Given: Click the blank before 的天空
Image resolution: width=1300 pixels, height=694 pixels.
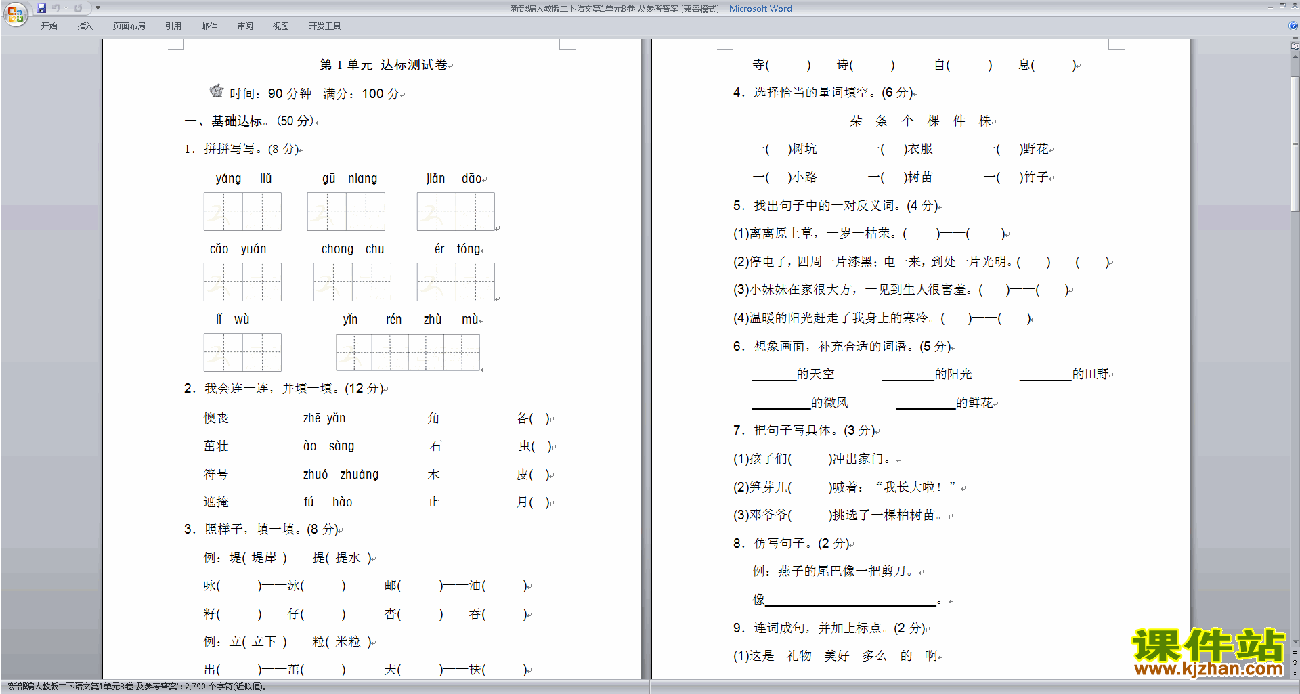Looking at the screenshot, I should pos(774,375).
